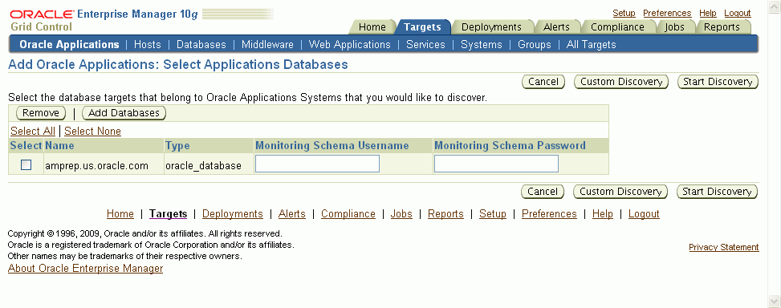The height and width of the screenshot is (308, 781).
Task: Open Web Applications subtab
Action: (350, 44)
